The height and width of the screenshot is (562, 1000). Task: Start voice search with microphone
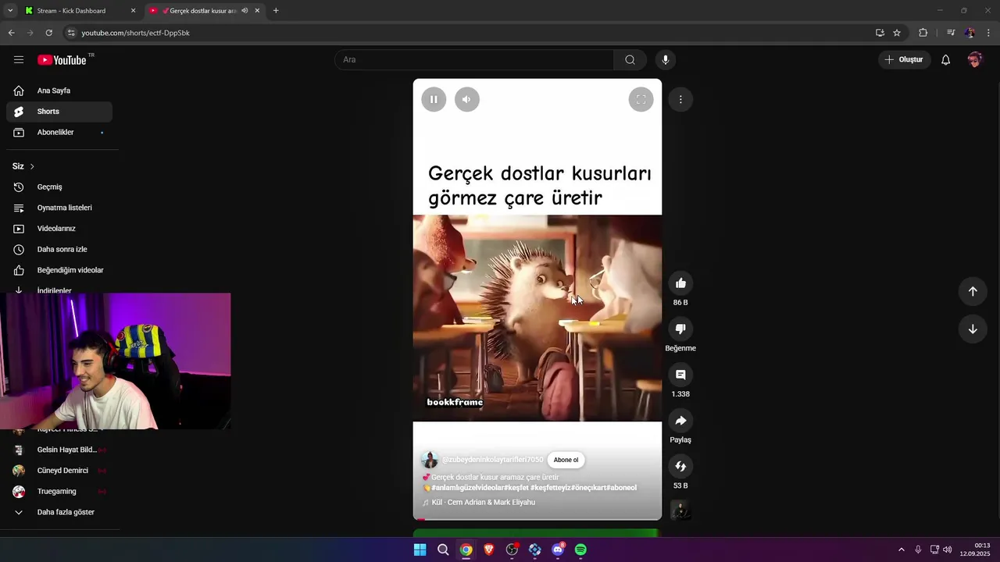click(666, 60)
